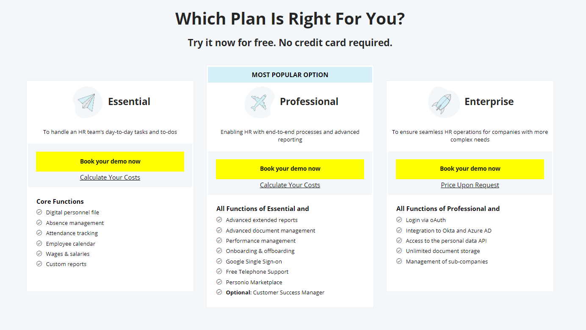Viewport: 586px width, 330px height.
Task: Follow the Price Upon Request link
Action: 470,185
